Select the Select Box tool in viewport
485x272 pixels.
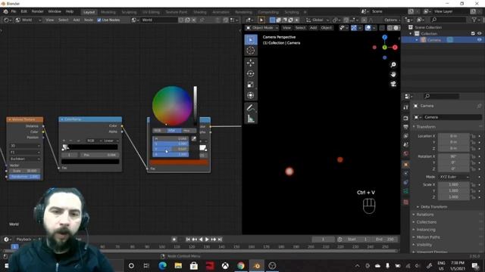251,40
